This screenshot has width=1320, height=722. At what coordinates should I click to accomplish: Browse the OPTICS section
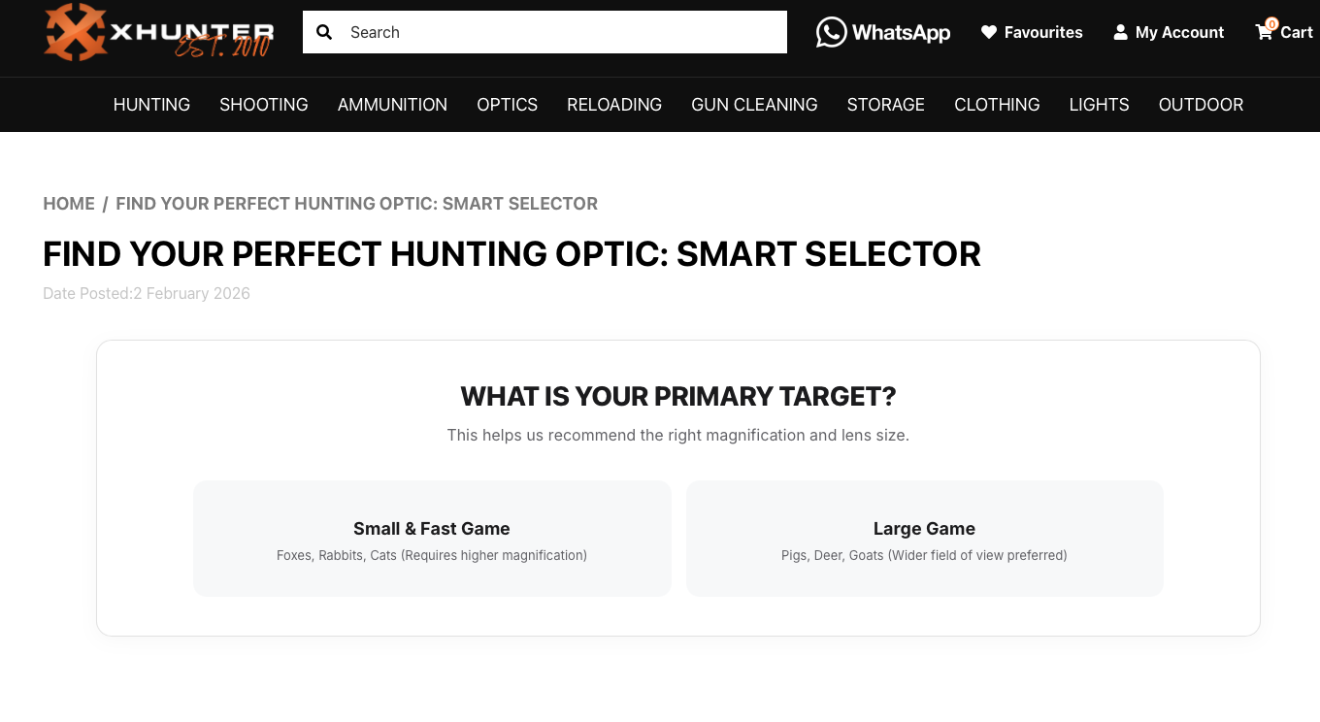point(507,104)
